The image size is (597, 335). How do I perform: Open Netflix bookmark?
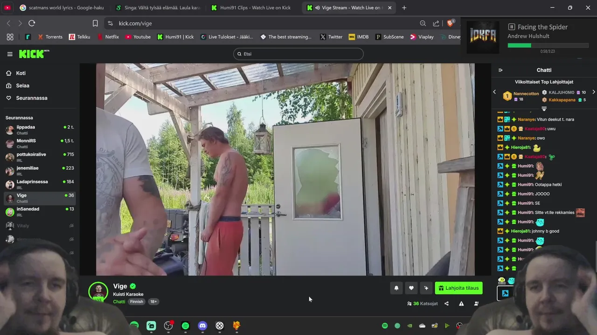[108, 37]
